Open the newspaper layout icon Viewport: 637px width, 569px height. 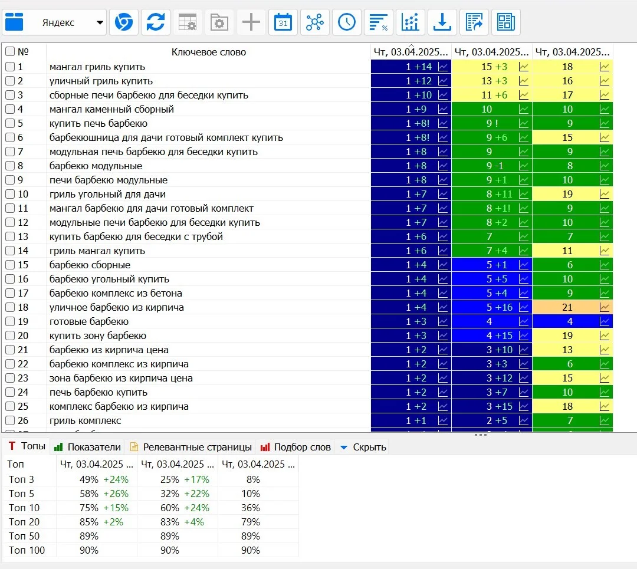[x=506, y=22]
